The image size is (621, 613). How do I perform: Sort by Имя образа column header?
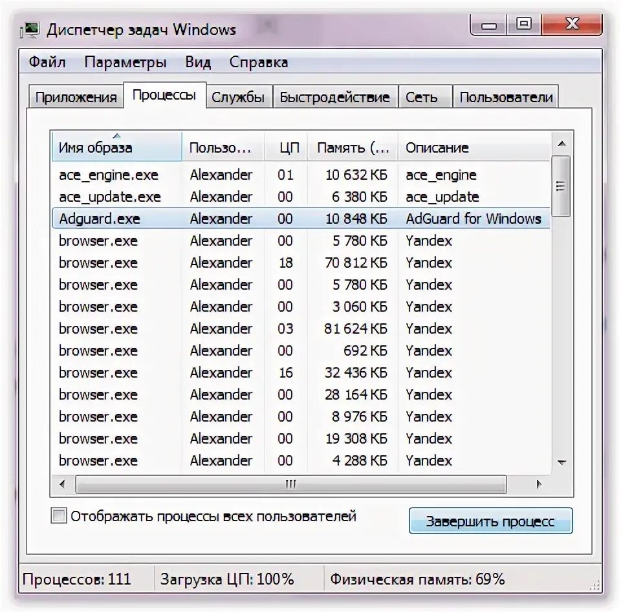117,147
